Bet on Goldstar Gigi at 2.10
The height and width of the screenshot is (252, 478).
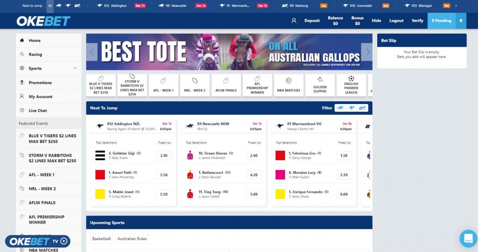pos(164,155)
